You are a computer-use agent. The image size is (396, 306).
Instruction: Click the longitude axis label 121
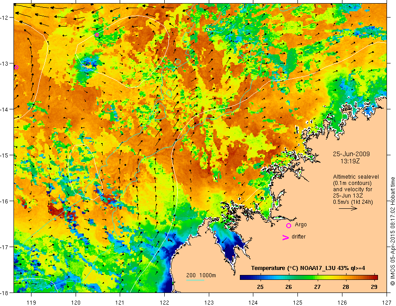point(120,302)
